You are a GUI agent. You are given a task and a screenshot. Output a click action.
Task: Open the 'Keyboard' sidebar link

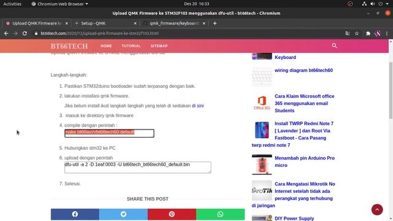[285, 57]
